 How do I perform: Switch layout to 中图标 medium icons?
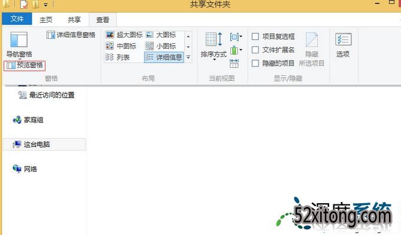click(121, 46)
